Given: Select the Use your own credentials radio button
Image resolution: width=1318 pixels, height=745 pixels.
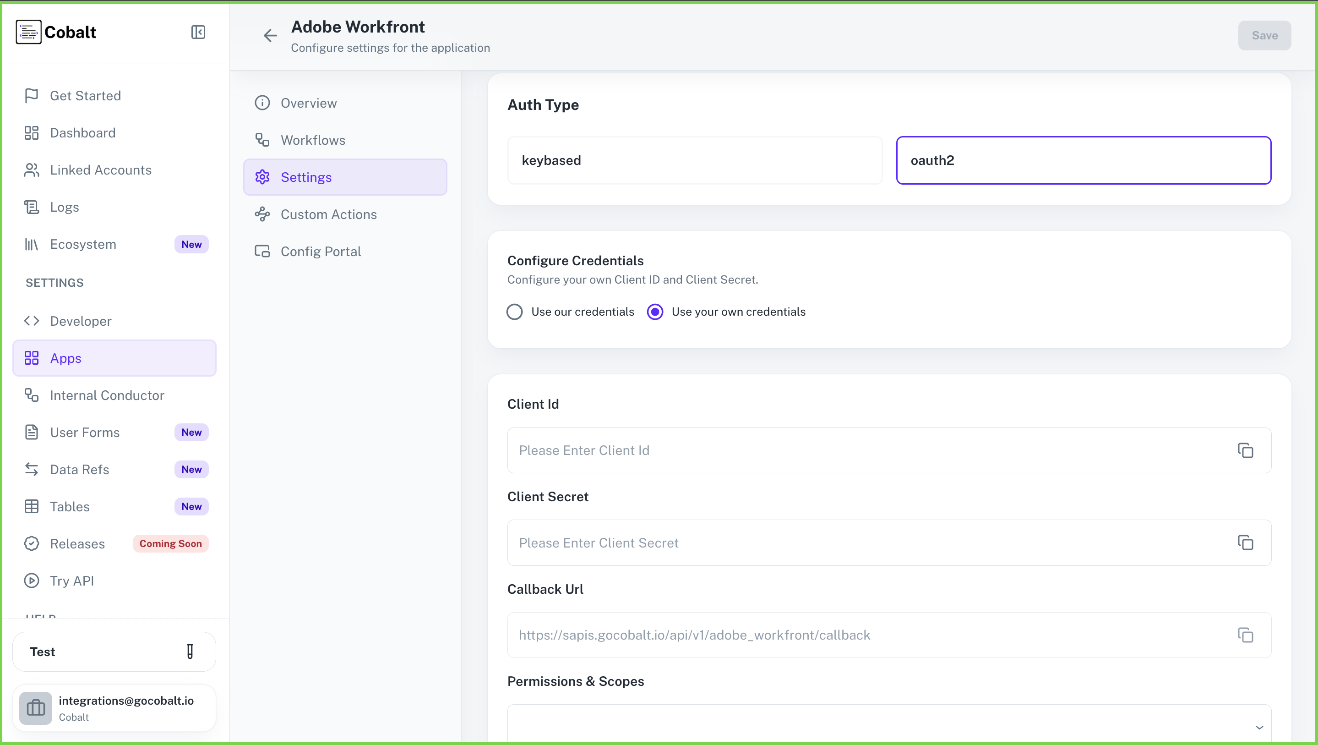Looking at the screenshot, I should click(655, 311).
